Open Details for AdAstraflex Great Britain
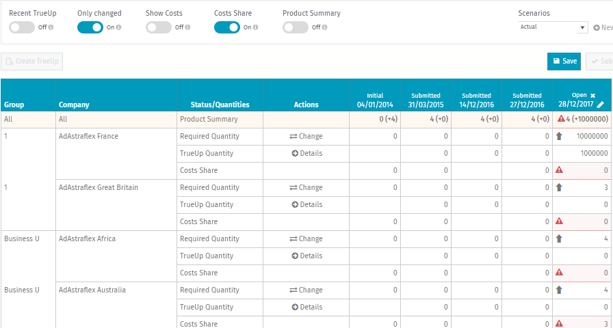Viewport: 613px width, 328px height. 306,204
